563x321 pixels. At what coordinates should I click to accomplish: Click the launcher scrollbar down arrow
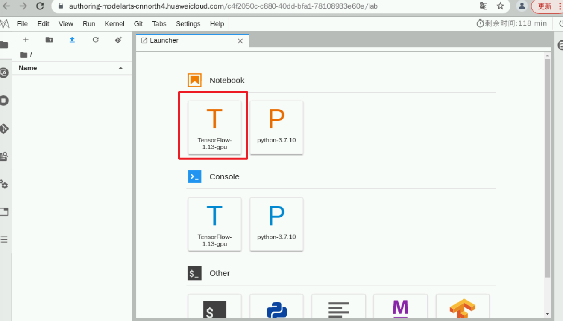coord(548,314)
